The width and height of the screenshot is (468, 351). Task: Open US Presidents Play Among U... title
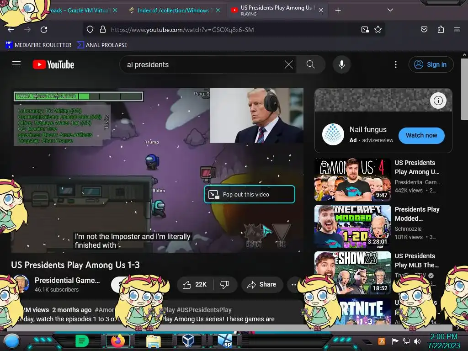[x=417, y=167]
